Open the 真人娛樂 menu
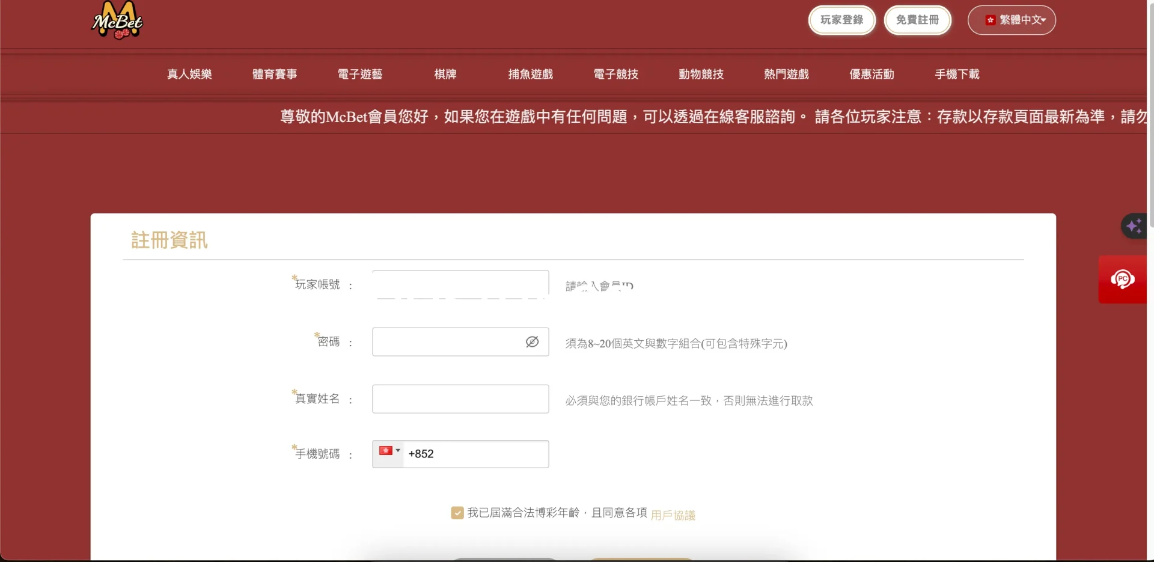This screenshot has height=562, width=1154. (x=189, y=75)
